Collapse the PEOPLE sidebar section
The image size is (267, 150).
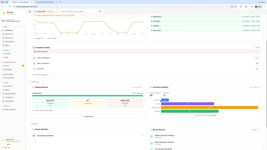[5, 50]
